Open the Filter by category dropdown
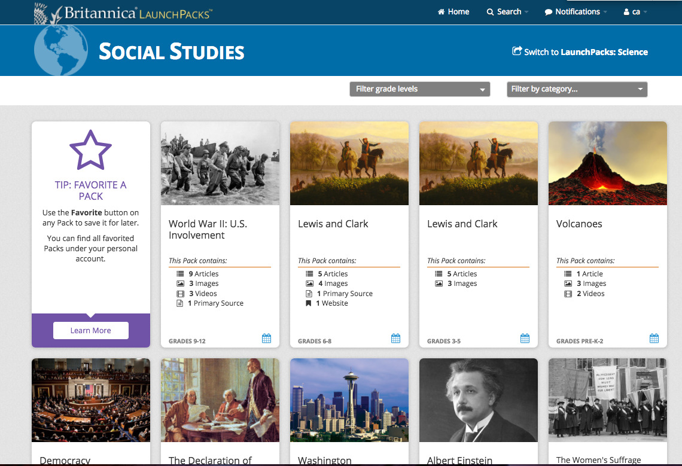 (577, 89)
